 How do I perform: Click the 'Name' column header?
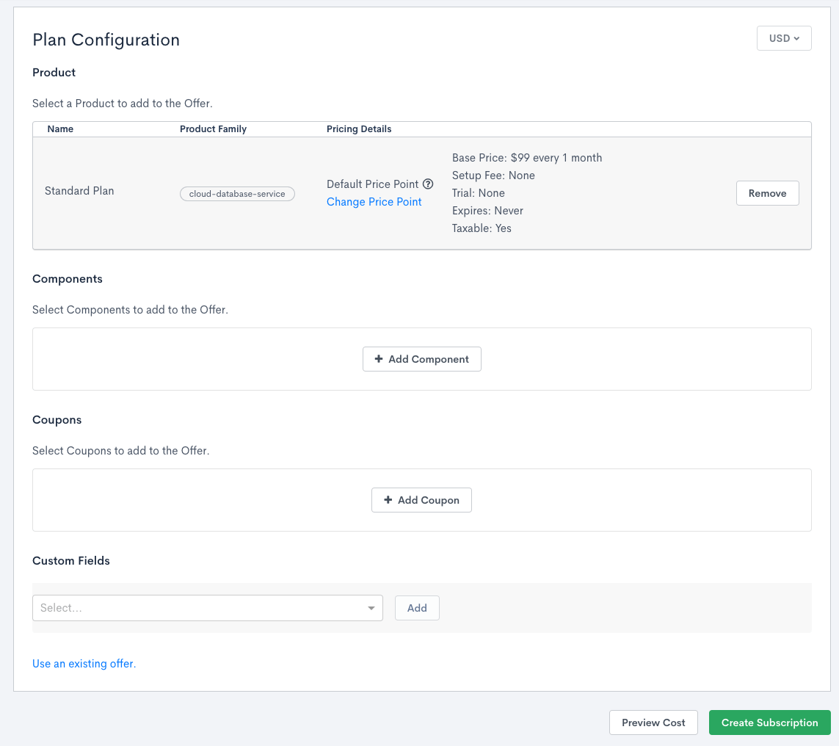coord(60,129)
